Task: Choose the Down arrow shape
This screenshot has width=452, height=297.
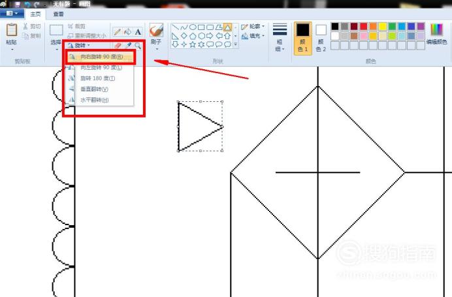Action: click(175, 44)
